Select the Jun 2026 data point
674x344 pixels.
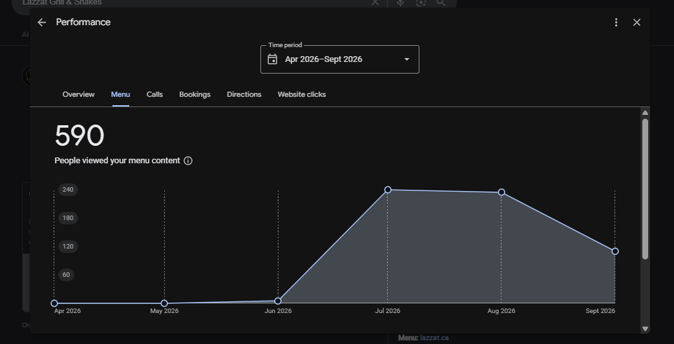pos(278,301)
